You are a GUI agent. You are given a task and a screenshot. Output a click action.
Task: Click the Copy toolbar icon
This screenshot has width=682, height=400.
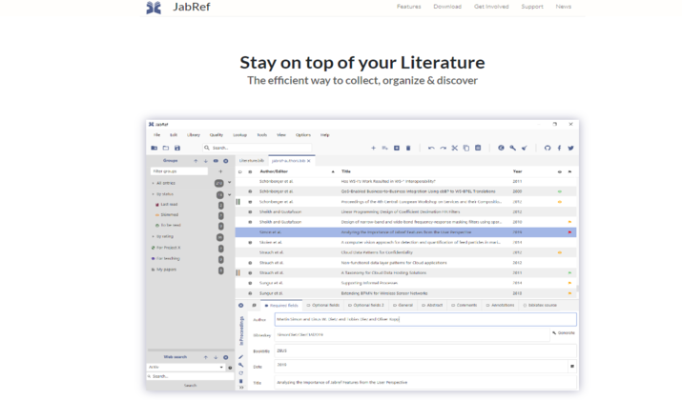click(466, 149)
